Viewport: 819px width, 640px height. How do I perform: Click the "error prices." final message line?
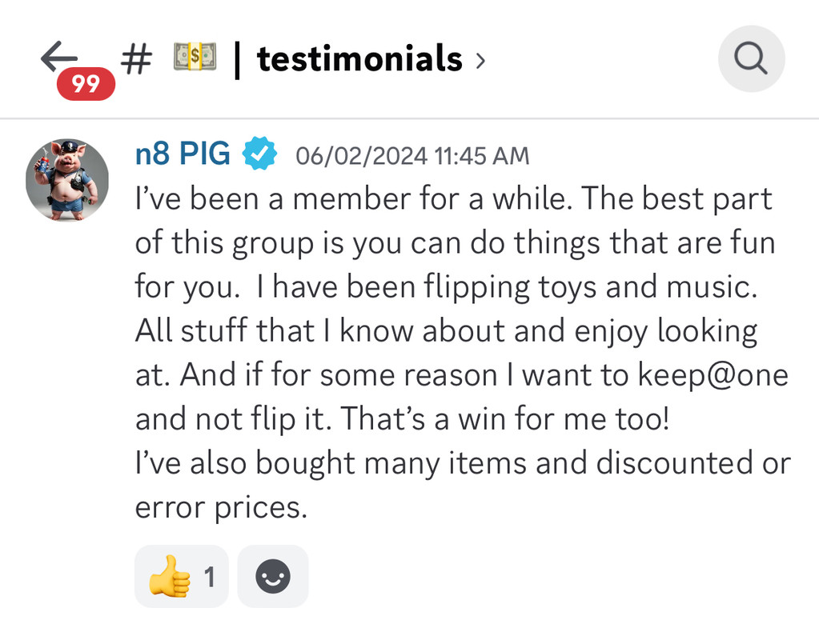click(x=222, y=507)
